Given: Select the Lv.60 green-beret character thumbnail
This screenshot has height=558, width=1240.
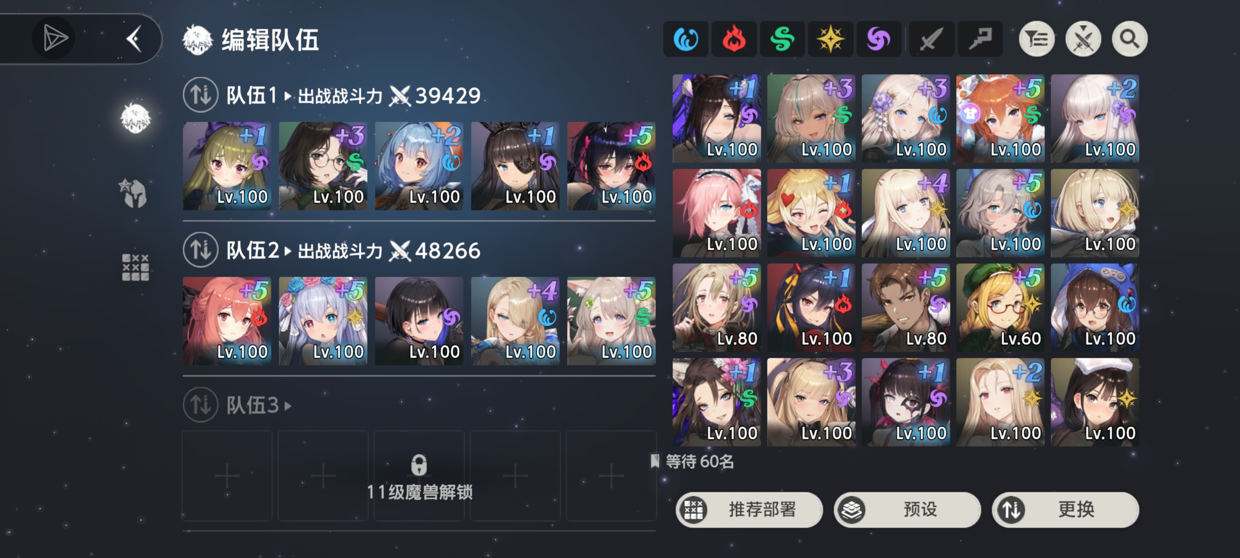Looking at the screenshot, I should 1000,307.
